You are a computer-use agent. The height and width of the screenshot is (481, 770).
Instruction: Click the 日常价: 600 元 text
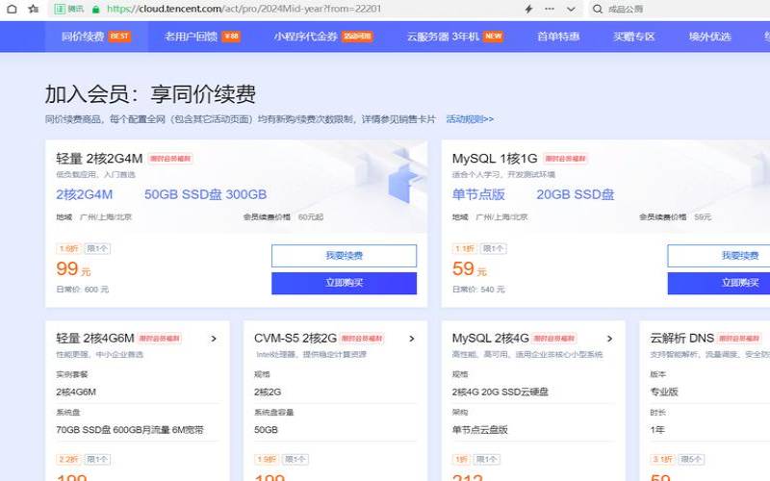point(82,290)
